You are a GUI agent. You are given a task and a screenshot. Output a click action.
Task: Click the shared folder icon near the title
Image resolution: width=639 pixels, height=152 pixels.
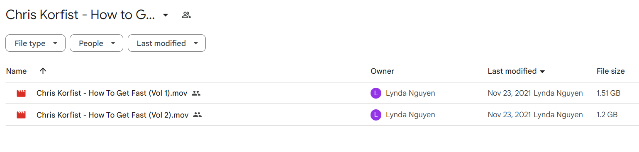pyautogui.click(x=186, y=15)
